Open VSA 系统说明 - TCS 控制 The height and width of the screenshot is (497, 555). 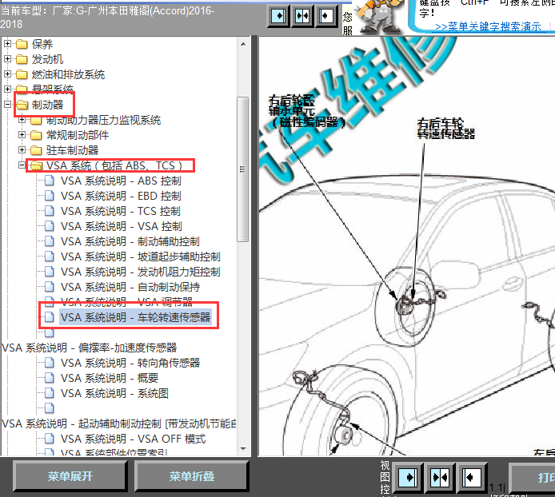(120, 211)
